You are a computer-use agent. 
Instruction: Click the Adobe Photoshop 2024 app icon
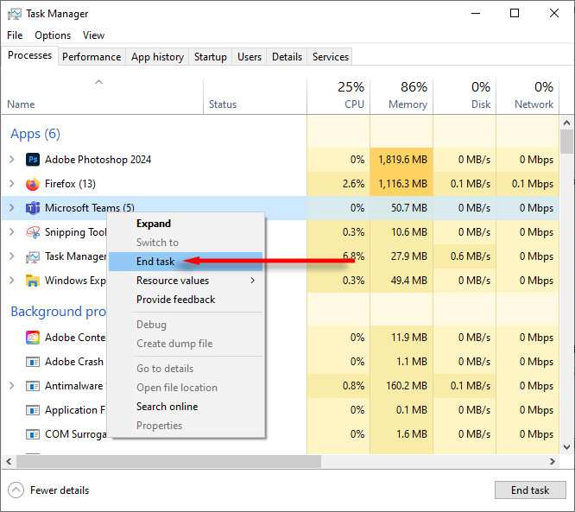[x=33, y=160]
